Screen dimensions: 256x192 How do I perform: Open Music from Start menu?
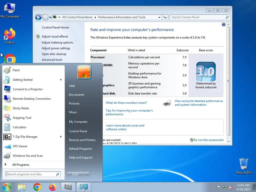tap(73, 112)
